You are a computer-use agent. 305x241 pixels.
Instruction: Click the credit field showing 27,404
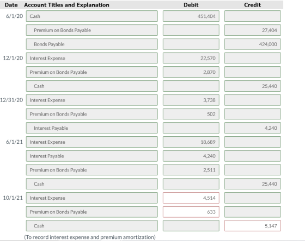pos(253,30)
